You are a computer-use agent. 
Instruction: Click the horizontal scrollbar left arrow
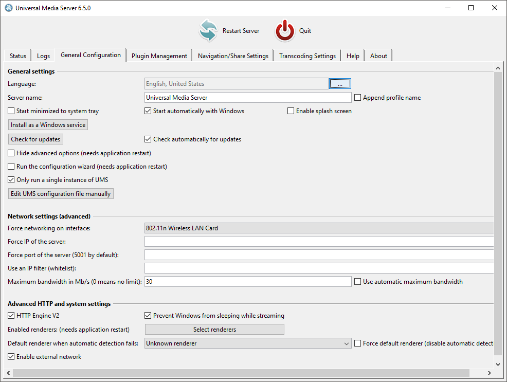pos(8,373)
